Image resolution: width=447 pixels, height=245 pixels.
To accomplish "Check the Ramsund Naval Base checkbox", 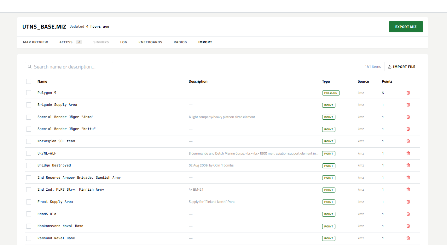I will (29, 238).
